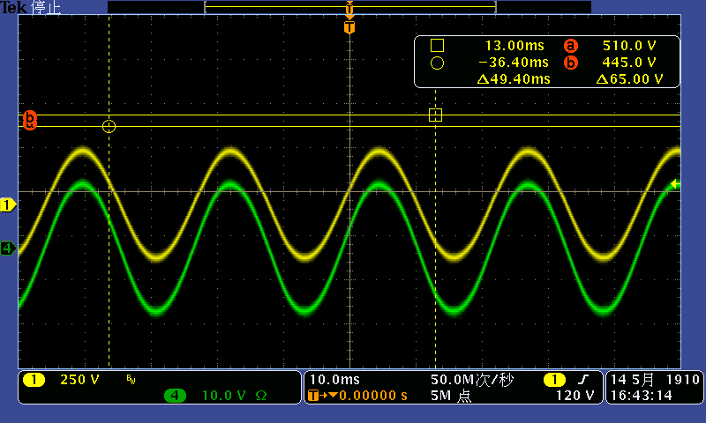Click the Bw bandwidth limit indicator

tap(131, 380)
